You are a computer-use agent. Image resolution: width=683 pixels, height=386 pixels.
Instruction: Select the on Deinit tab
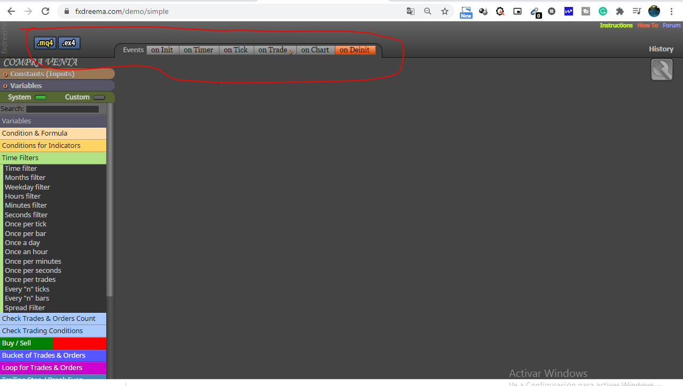[355, 50]
